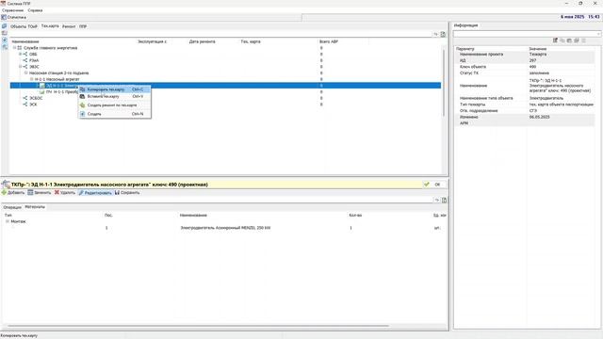This screenshot has width=603, height=339.
Task: Click the first icon in left vertical sidebar
Action: pos(4,26)
